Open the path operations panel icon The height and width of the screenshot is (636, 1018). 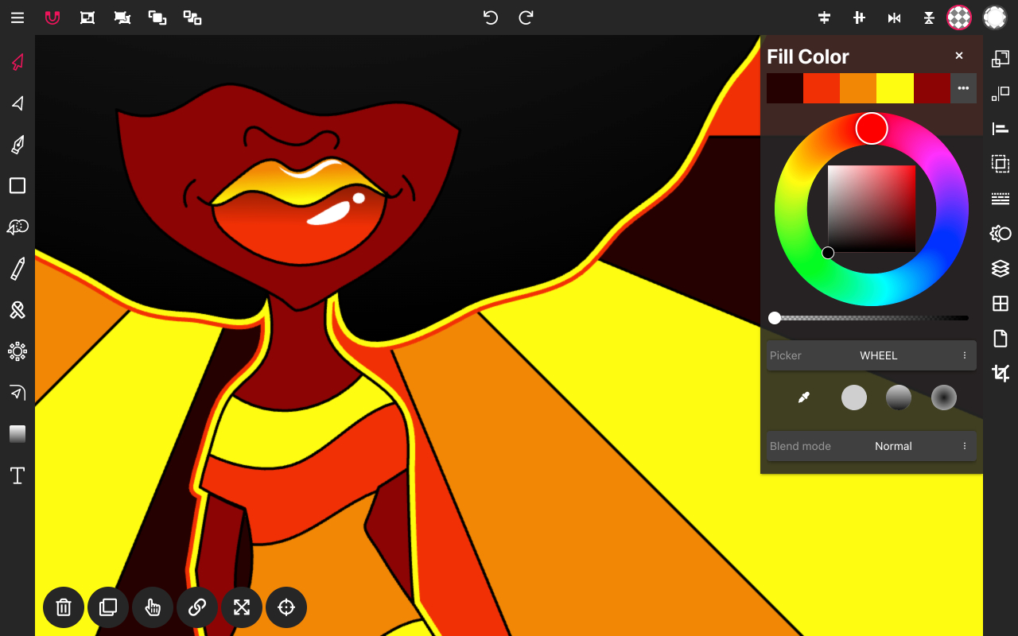click(1001, 234)
